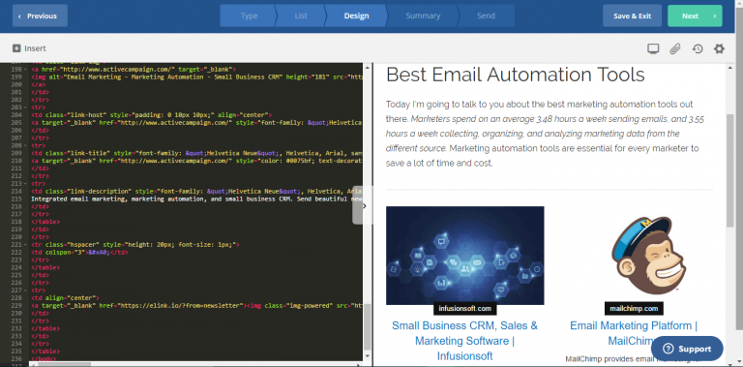Image resolution: width=743 pixels, height=367 pixels.
Task: Click code line 199 with img alt text
Action: (x=196, y=76)
